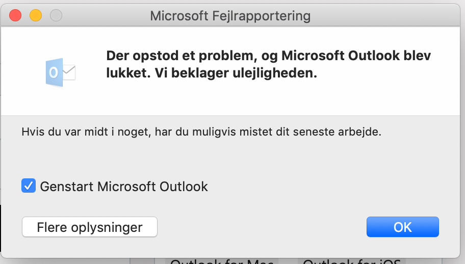Click the 'Hvis du var midt i noget' message
Screen dimensions: 465x264
pos(201,132)
